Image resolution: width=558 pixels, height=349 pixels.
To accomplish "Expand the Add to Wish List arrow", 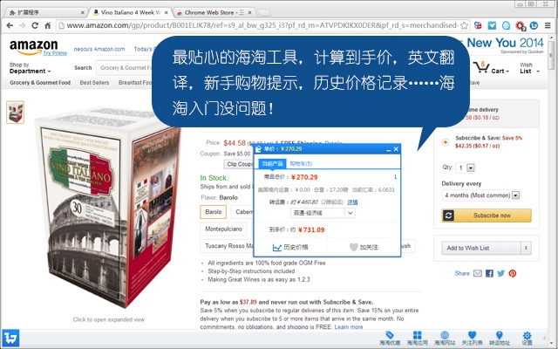I will 526,248.
